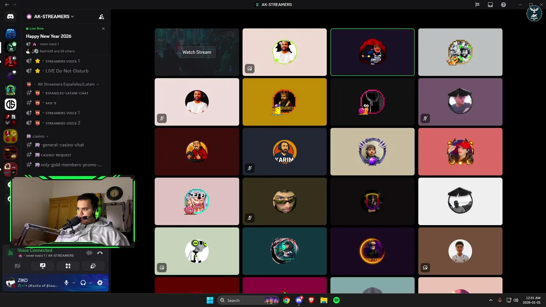Viewport: 546px width, 307px height.
Task: Open Discord icon on taskbar
Action: (299, 300)
